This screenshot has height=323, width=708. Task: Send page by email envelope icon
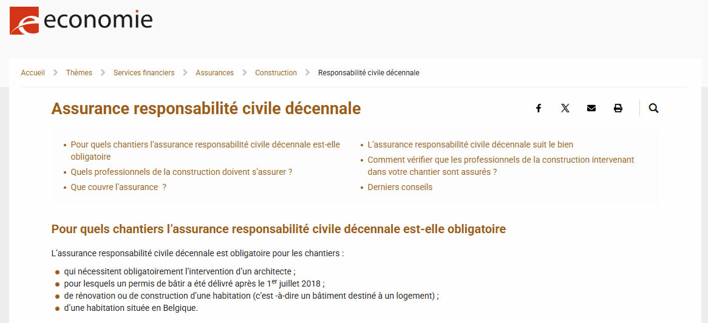591,108
